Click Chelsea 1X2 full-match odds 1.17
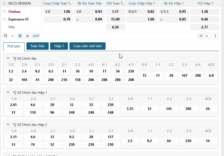The width and height of the screenshot is (224, 156). [115, 12]
